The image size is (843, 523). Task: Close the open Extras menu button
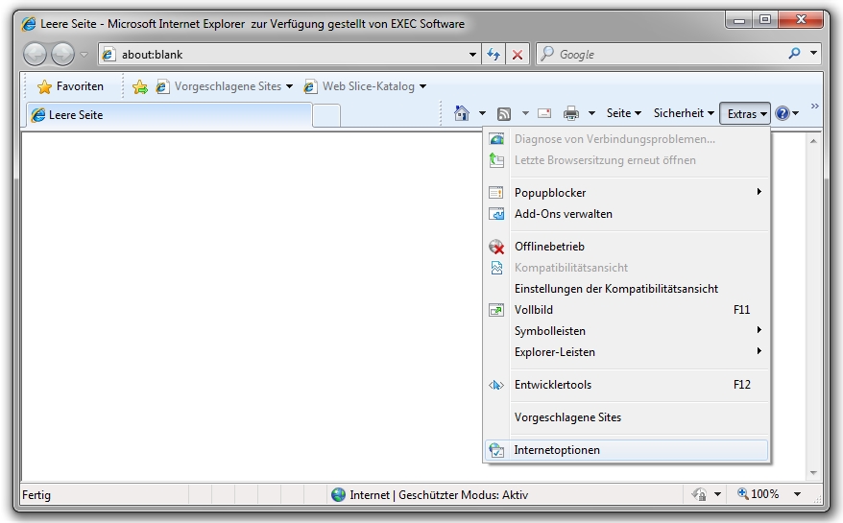[x=745, y=113]
